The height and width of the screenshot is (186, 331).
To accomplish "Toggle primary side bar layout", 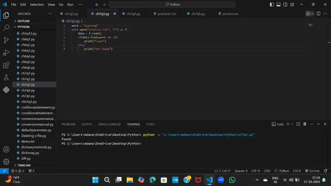I will tap(272, 4).
